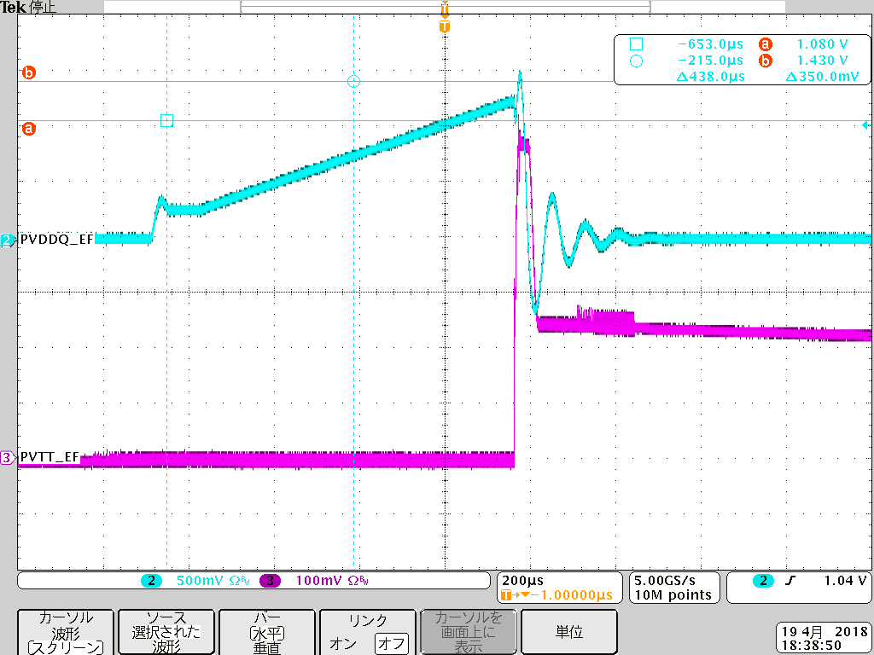Click the 500mV channel 2 scale text
This screenshot has width=874, height=655.
point(200,580)
